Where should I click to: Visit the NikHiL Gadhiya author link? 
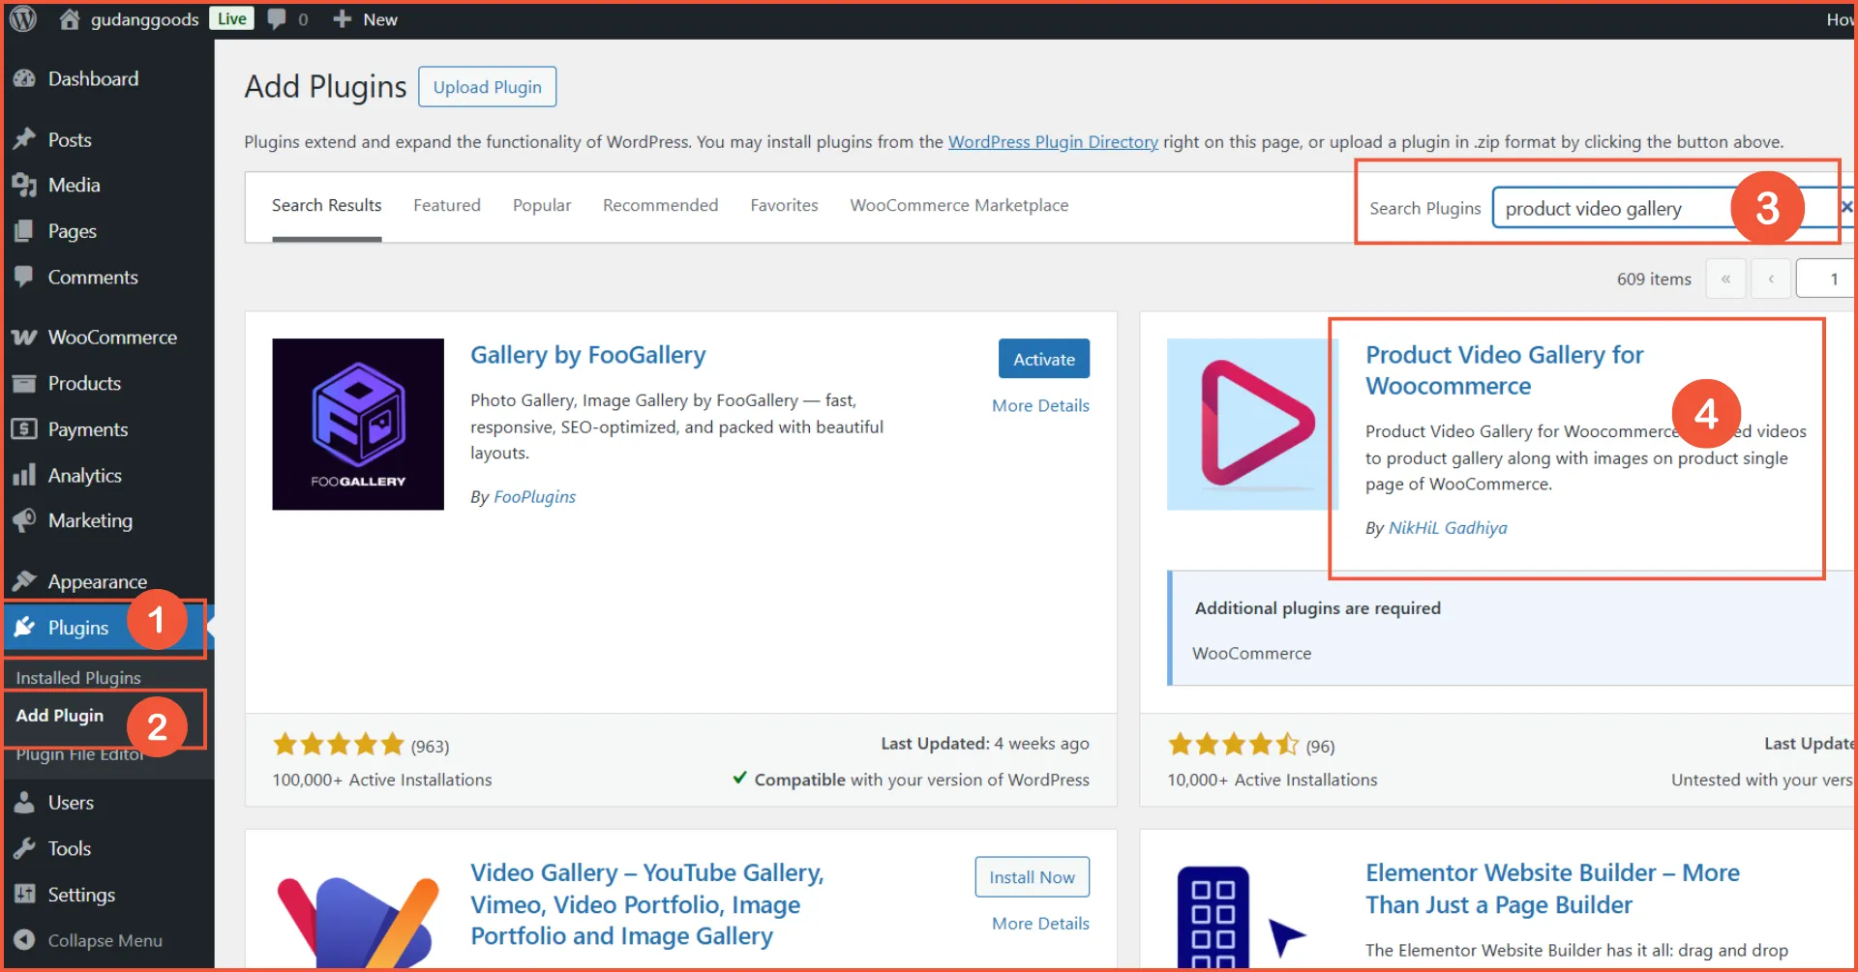coord(1447,528)
